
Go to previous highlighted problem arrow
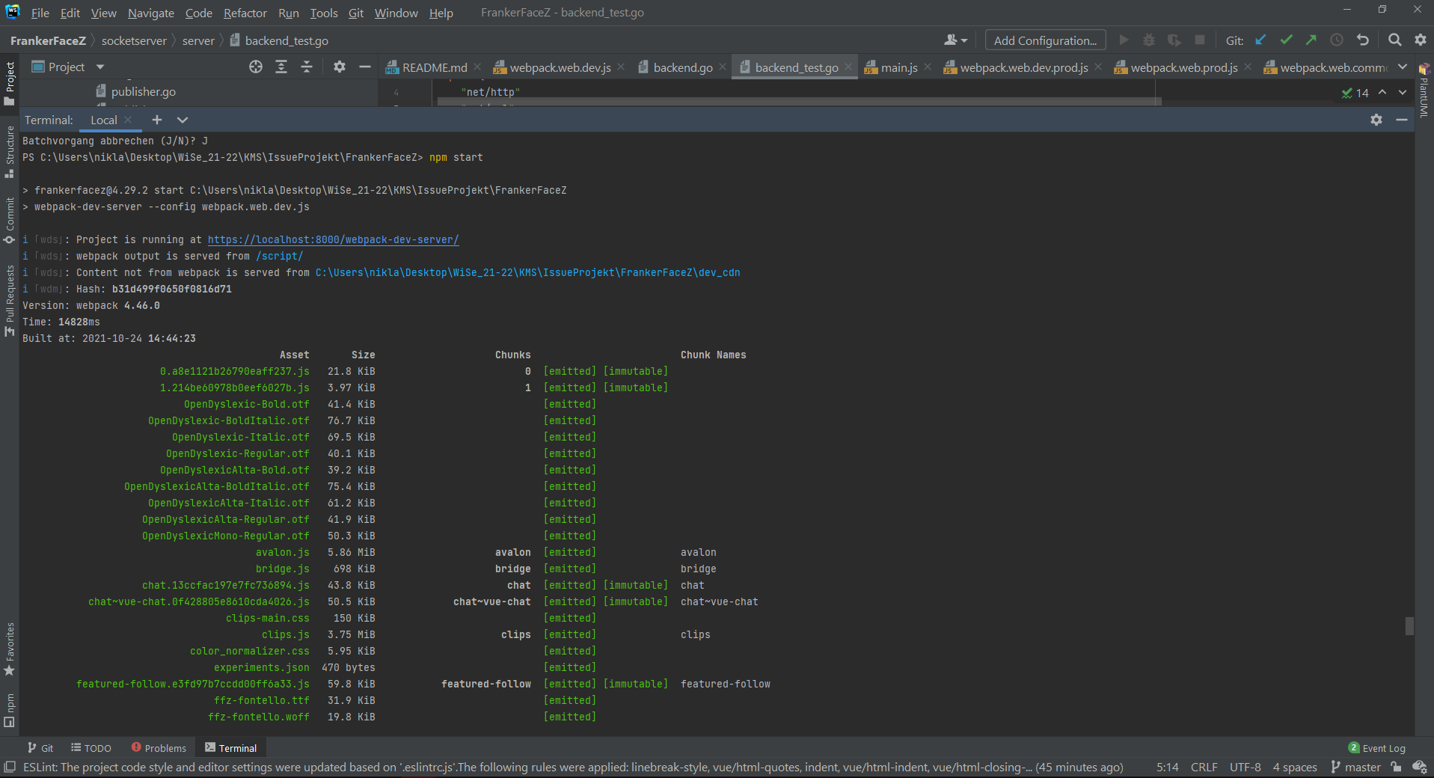(1382, 93)
